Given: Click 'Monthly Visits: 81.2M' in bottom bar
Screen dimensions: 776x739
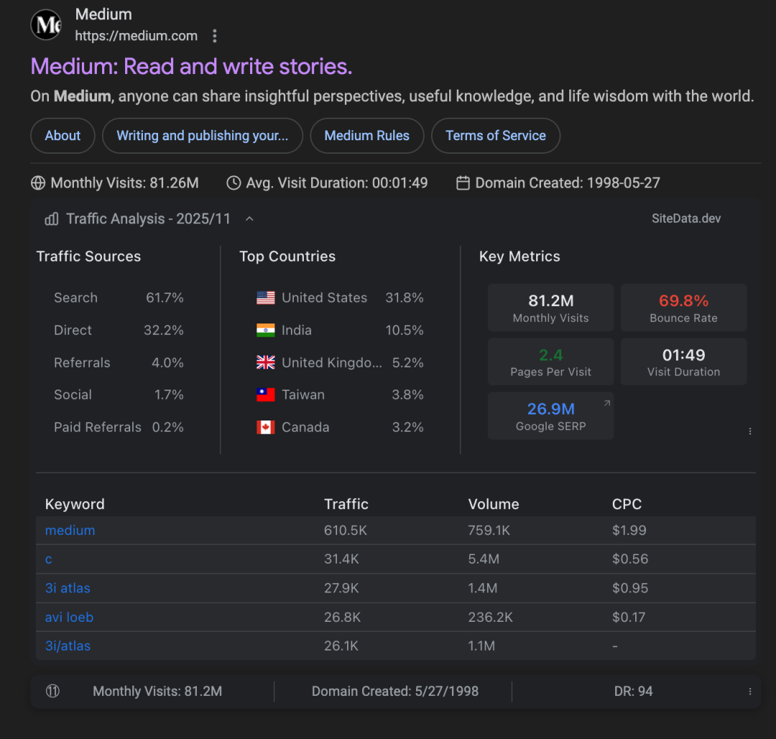Looking at the screenshot, I should [157, 691].
